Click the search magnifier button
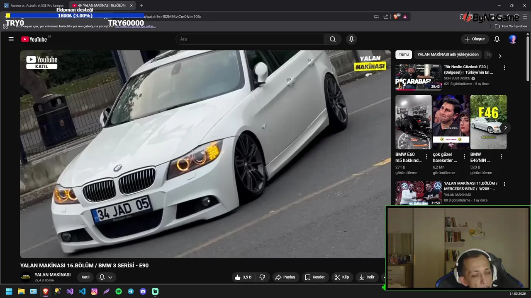The width and height of the screenshot is (531, 298). pos(333,39)
